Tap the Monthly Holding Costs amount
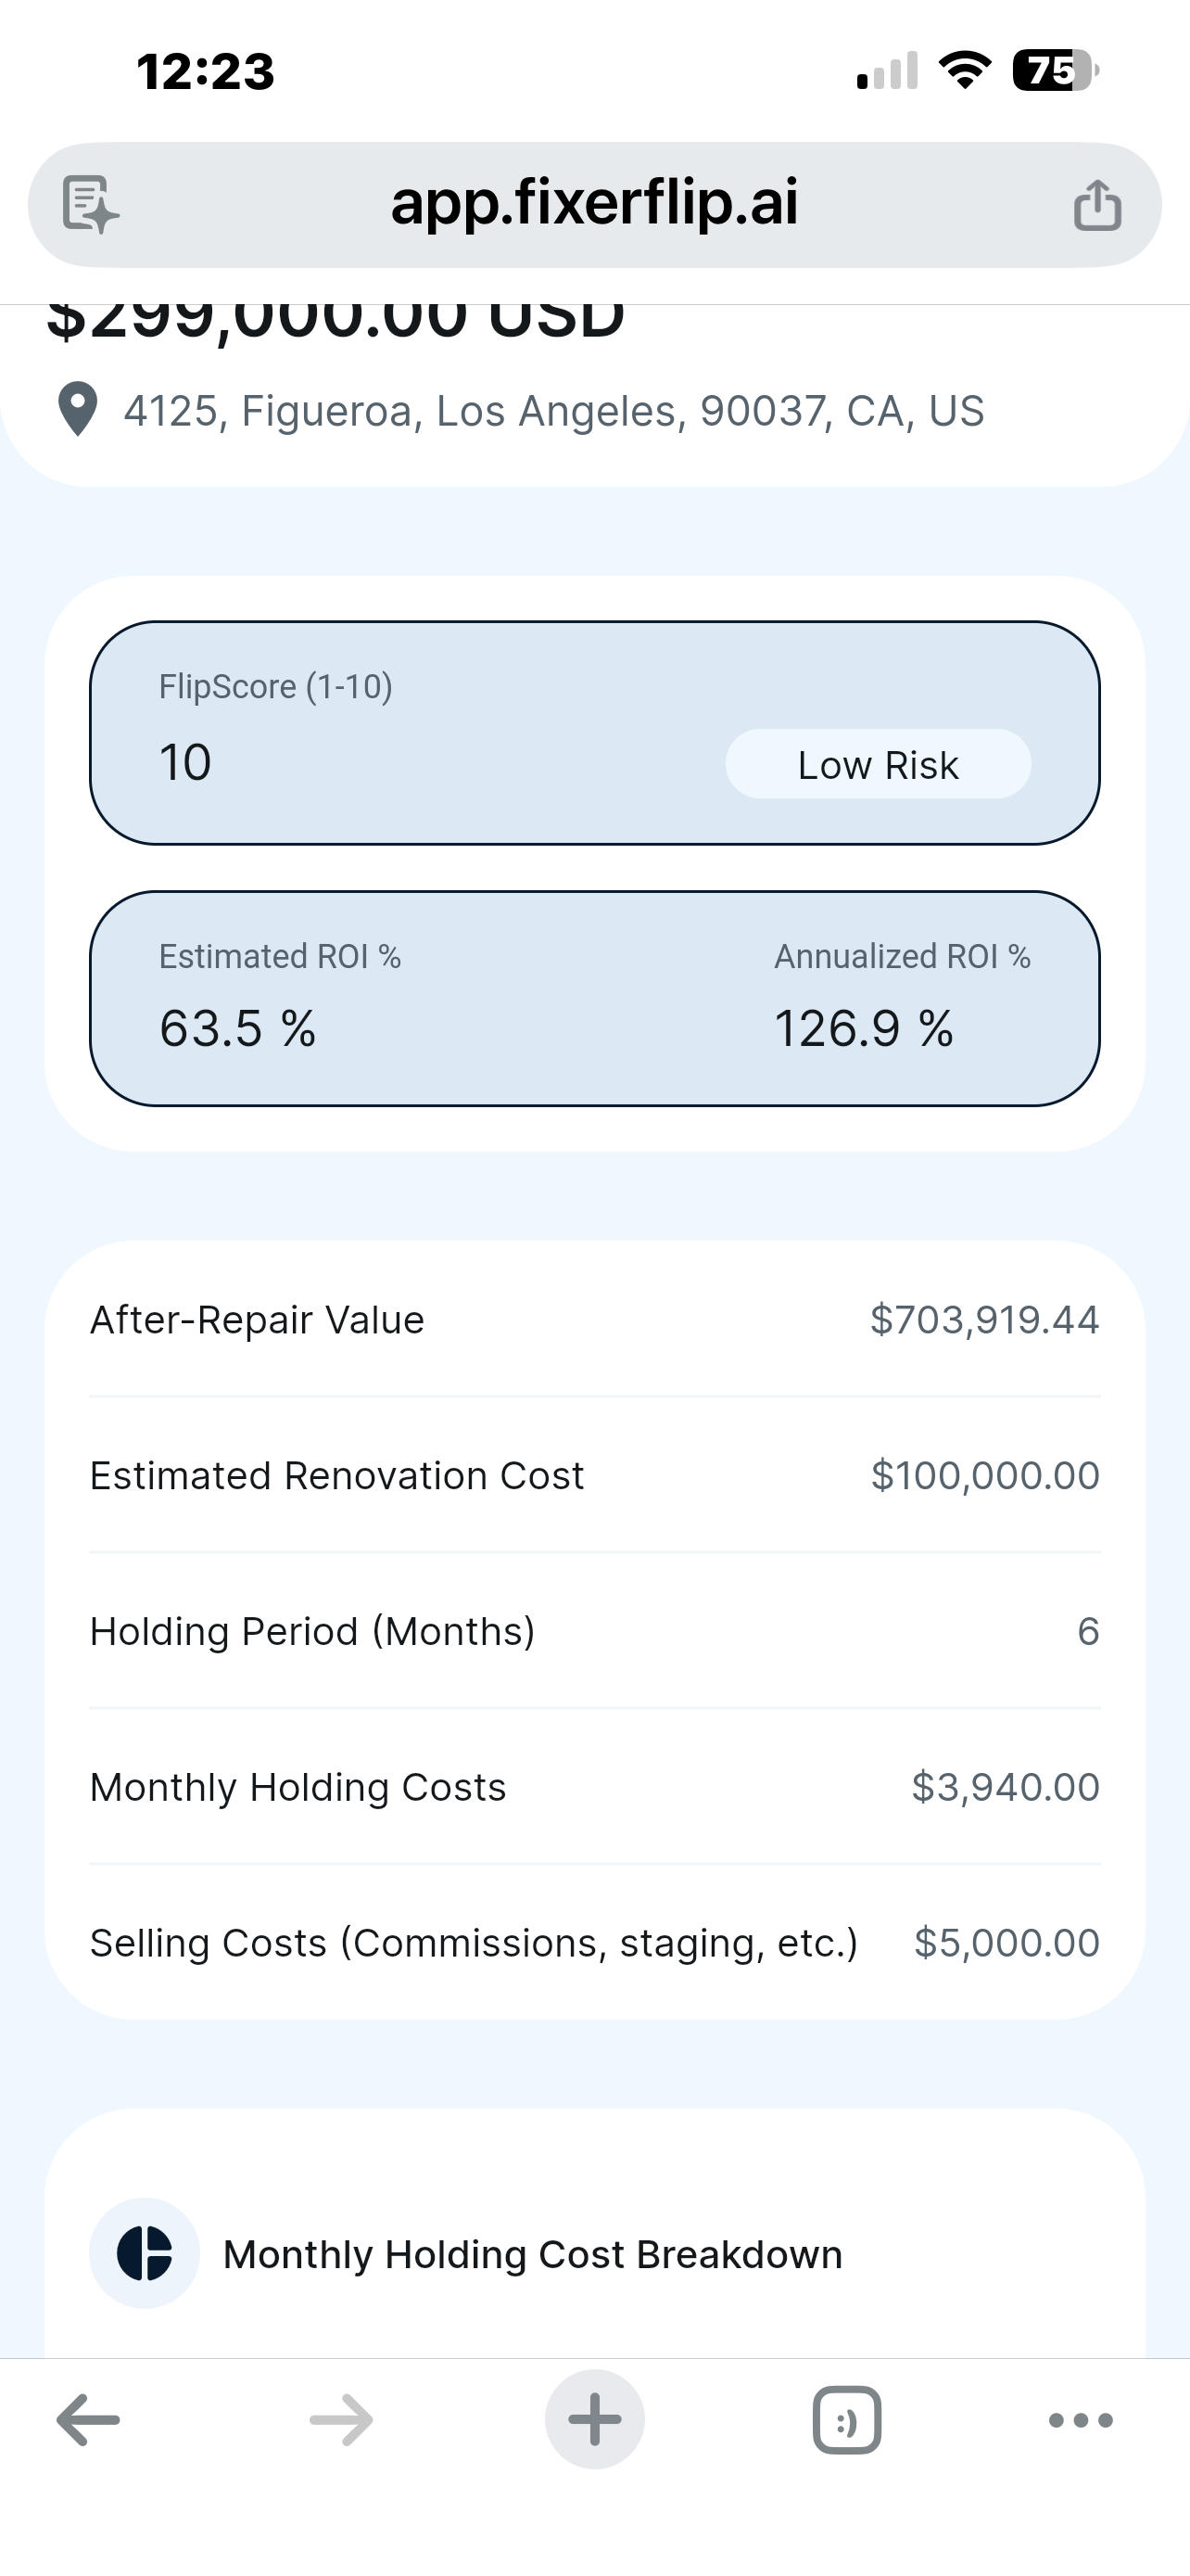1190x2576 pixels. point(1004,1787)
